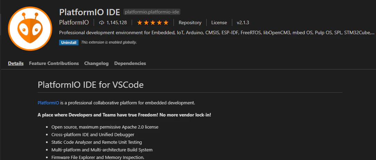Click the platformio.platformio-ide identifier badge
Image resolution: width=376 pixels, height=160 pixels.
[152, 11]
